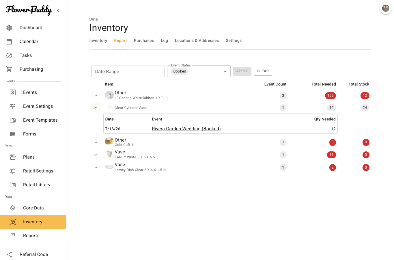394x260 pixels.
Task: Switch to the Inventory tab
Action: coord(98,41)
